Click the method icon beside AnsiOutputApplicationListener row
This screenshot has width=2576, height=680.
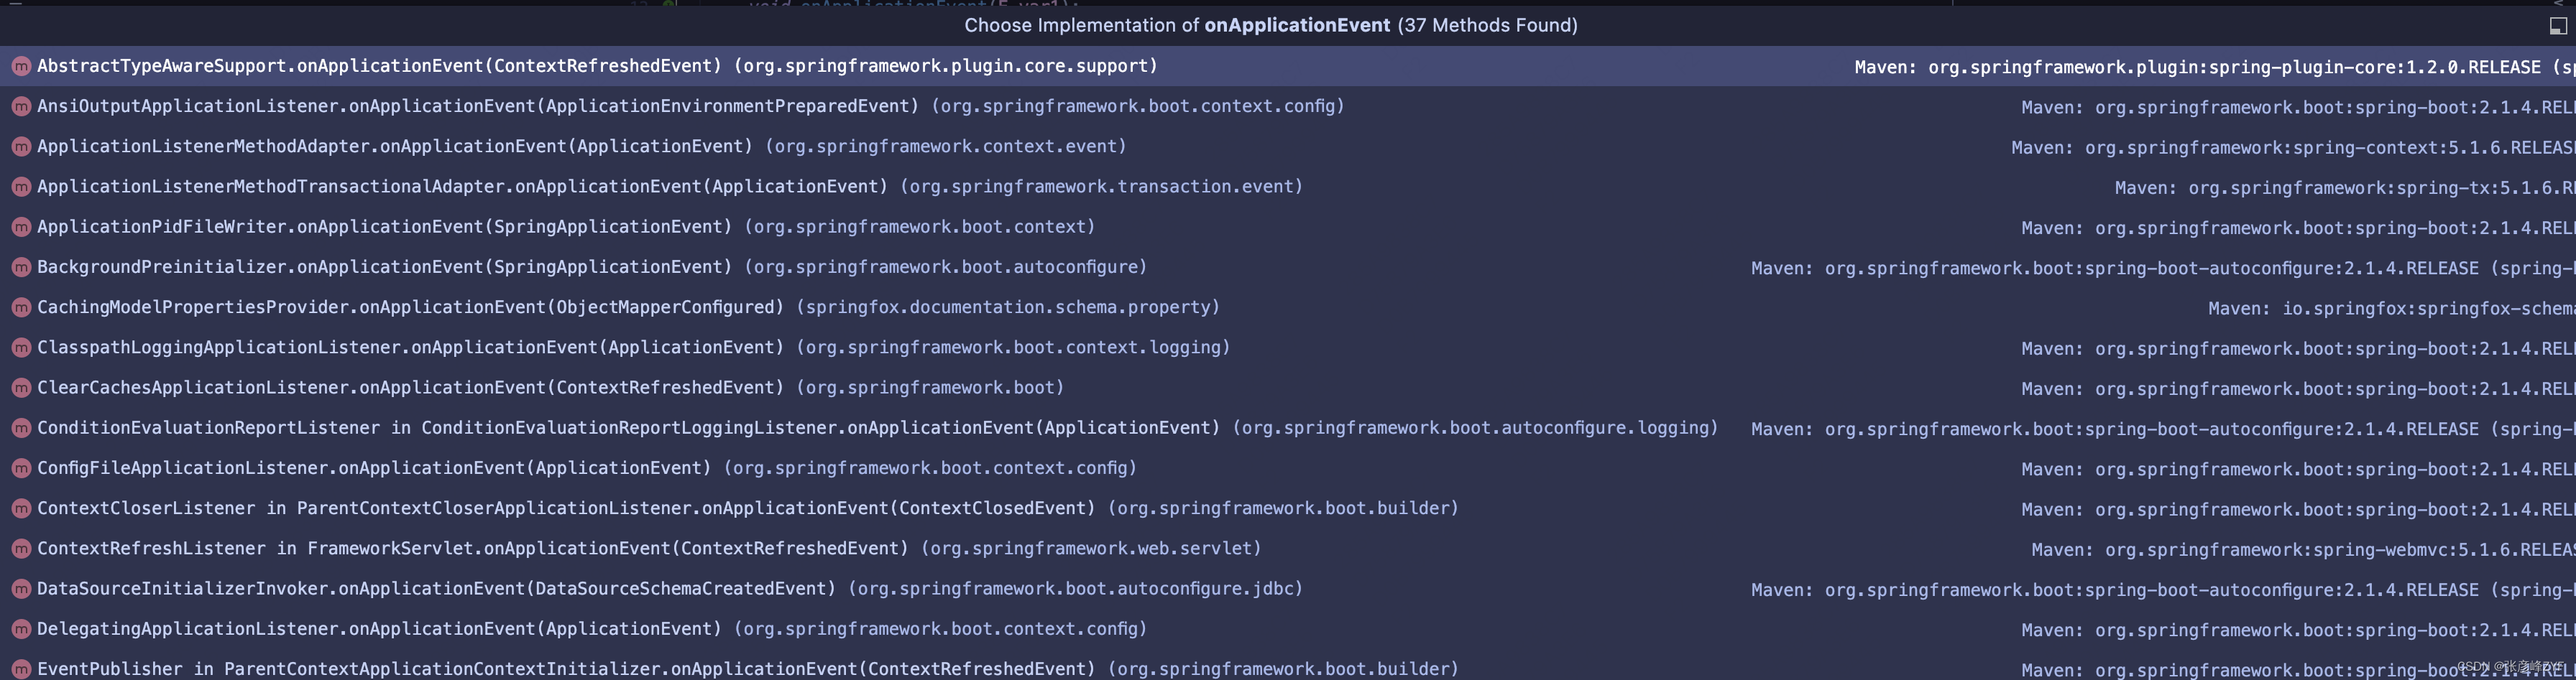pos(21,107)
